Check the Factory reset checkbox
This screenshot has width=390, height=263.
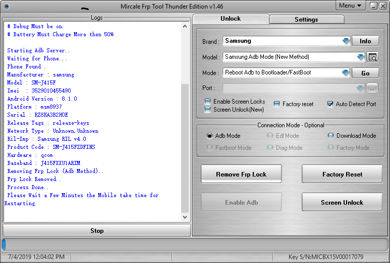[x=276, y=104]
